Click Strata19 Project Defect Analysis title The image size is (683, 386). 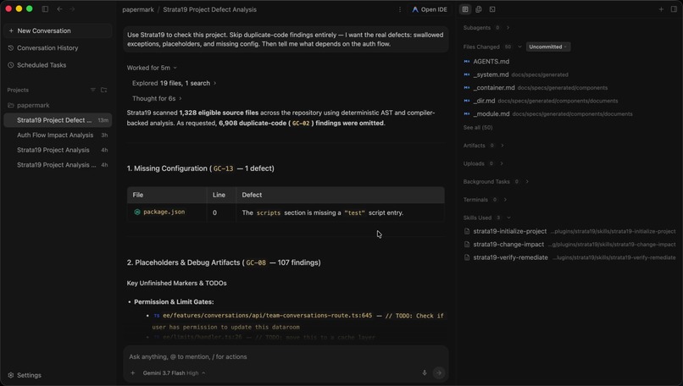(x=209, y=9)
